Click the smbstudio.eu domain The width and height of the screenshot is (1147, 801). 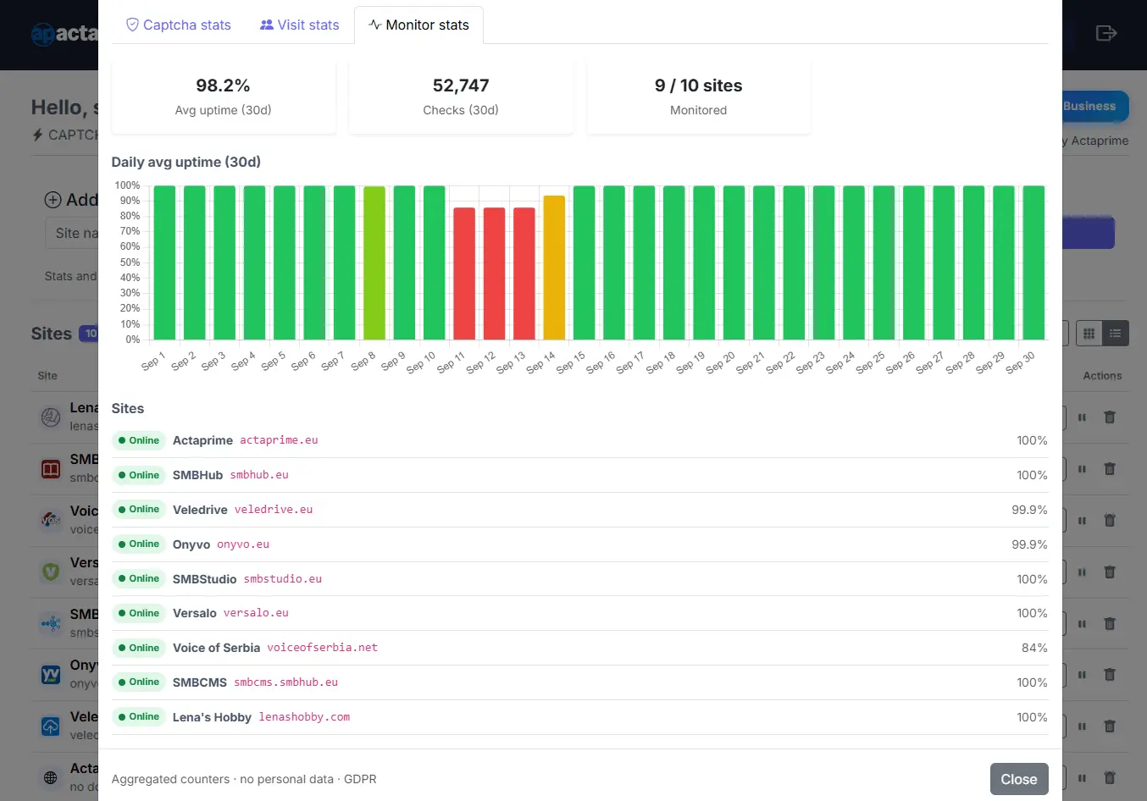pyautogui.click(x=283, y=579)
